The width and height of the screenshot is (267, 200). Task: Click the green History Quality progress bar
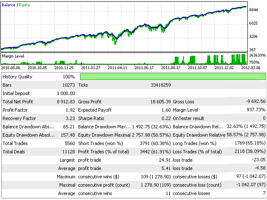pyautogui.click(x=173, y=77)
